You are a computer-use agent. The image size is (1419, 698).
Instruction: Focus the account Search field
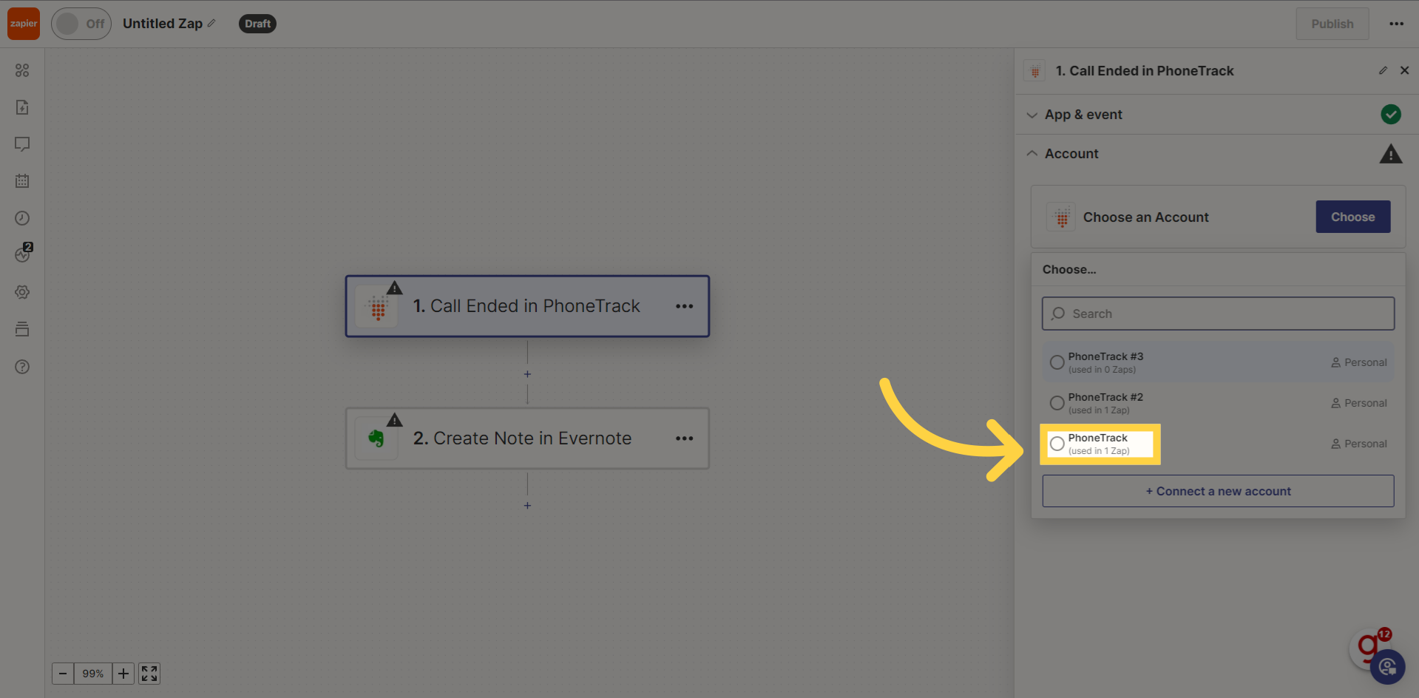(1218, 314)
